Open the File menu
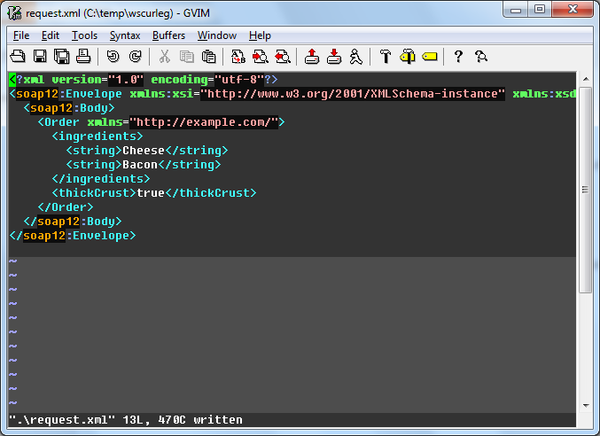The height and width of the screenshot is (436, 600). [x=21, y=35]
